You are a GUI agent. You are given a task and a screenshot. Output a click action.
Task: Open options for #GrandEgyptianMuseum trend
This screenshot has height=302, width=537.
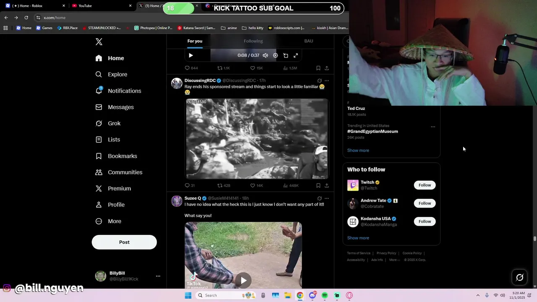click(433, 127)
